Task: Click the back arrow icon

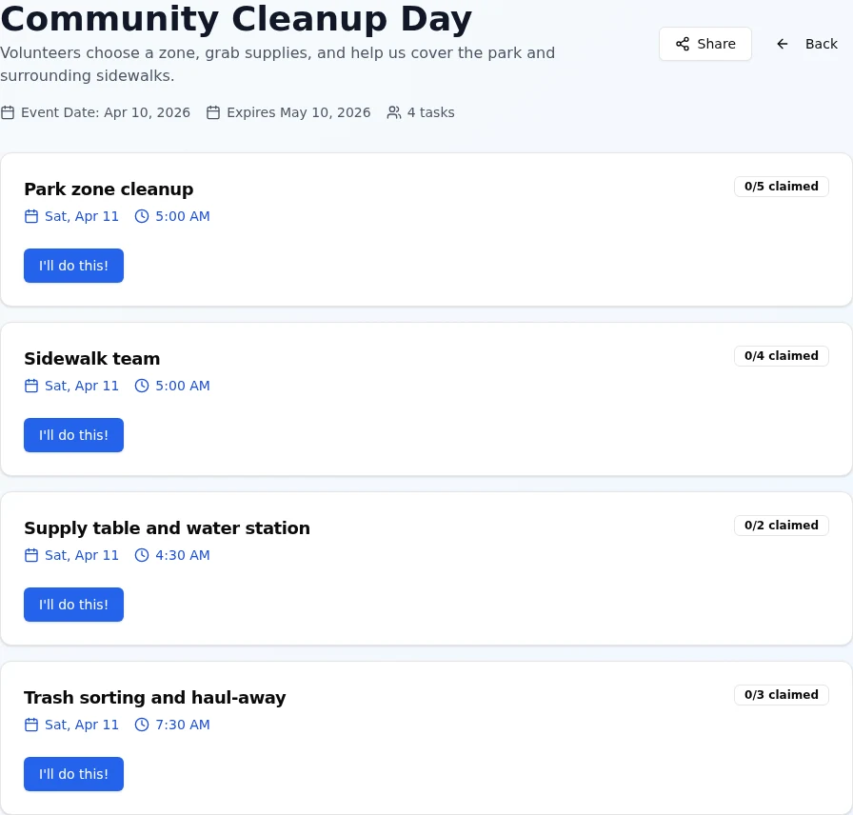Action: coord(783,44)
